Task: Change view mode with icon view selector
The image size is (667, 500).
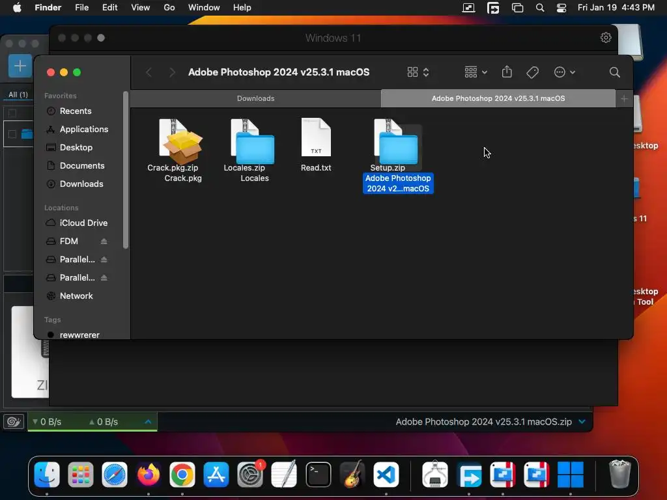Action: point(418,72)
